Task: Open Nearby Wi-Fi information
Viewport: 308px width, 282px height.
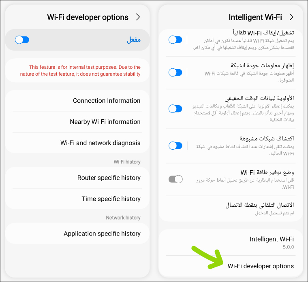Action: [105, 122]
